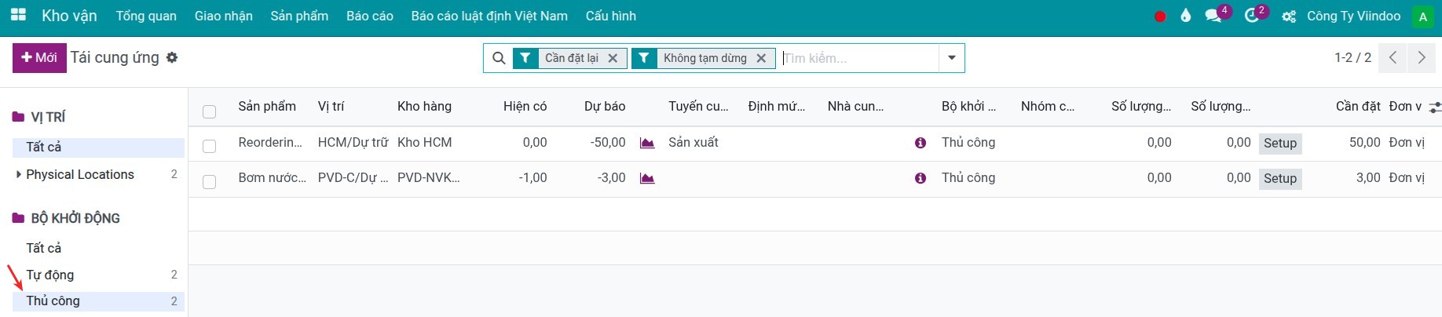The image size is (1442, 317).
Task: Sort by Vị trí column header
Action: point(331,106)
